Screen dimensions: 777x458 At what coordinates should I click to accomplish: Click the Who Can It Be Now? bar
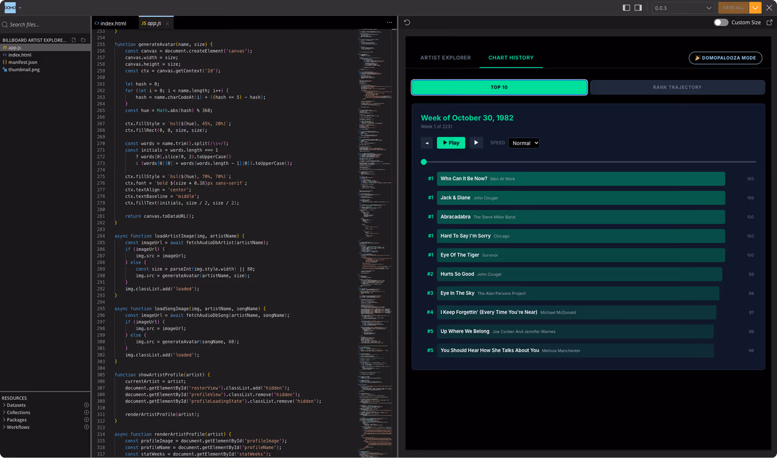tap(581, 179)
